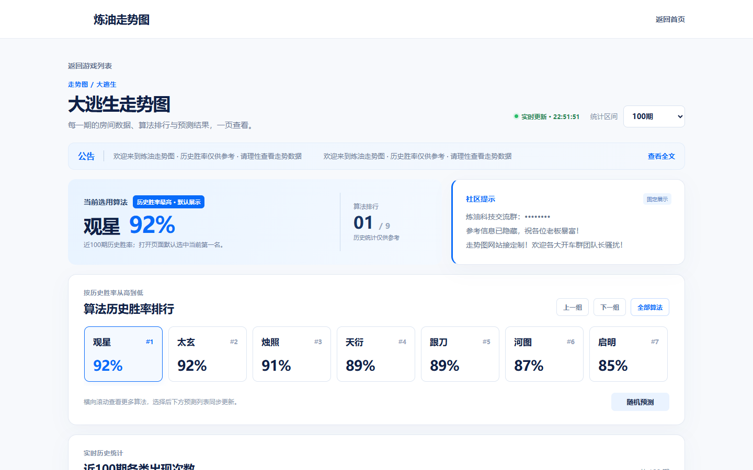753x470 pixels.
Task: Click the 炼油走势图 site logo
Action: 121,19
